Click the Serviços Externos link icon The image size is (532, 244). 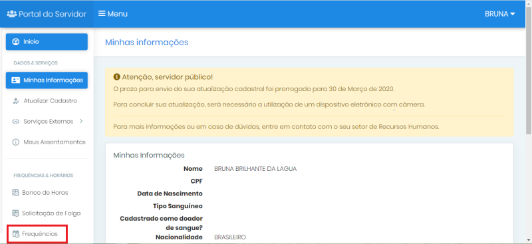[x=15, y=122]
